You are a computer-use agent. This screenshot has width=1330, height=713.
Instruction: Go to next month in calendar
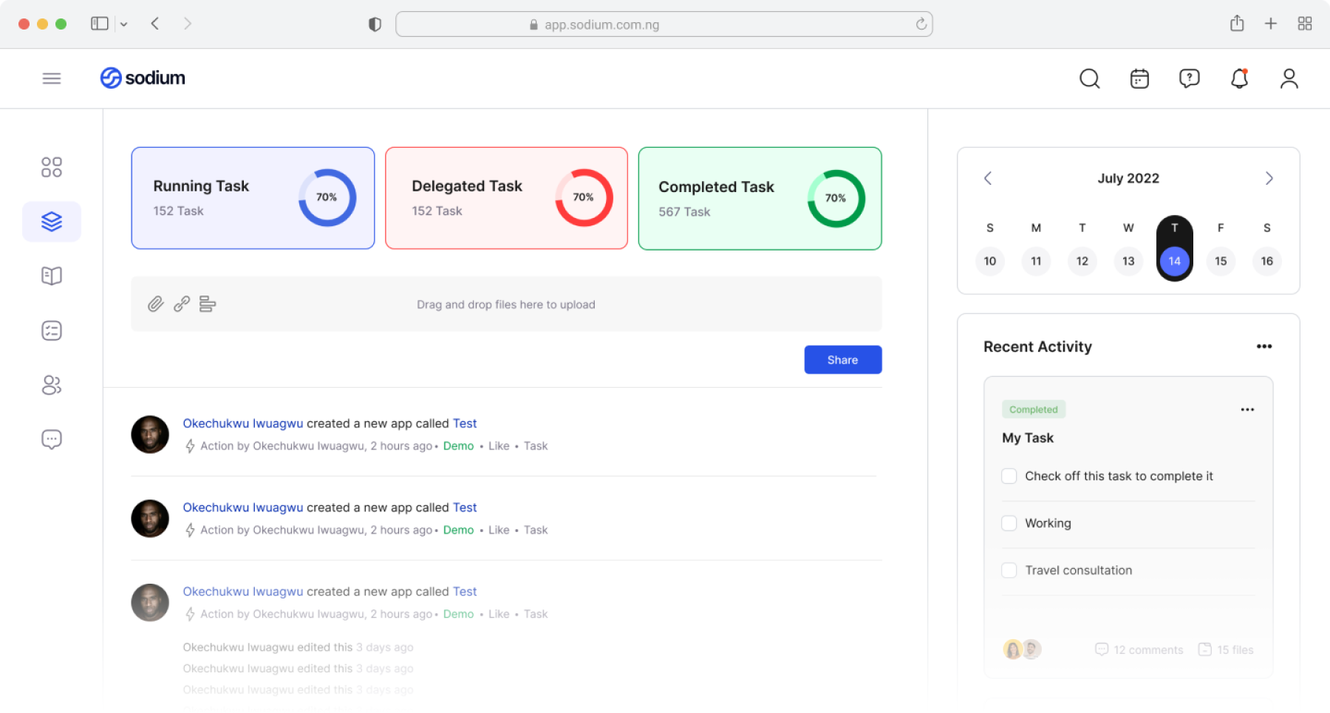click(x=1269, y=178)
